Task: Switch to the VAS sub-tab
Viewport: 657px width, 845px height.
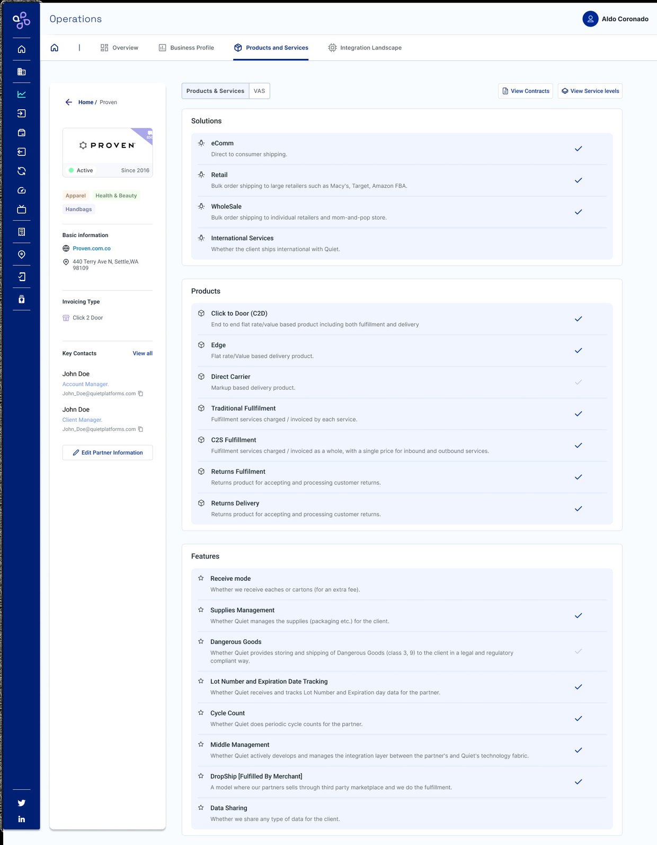Action: click(x=260, y=91)
